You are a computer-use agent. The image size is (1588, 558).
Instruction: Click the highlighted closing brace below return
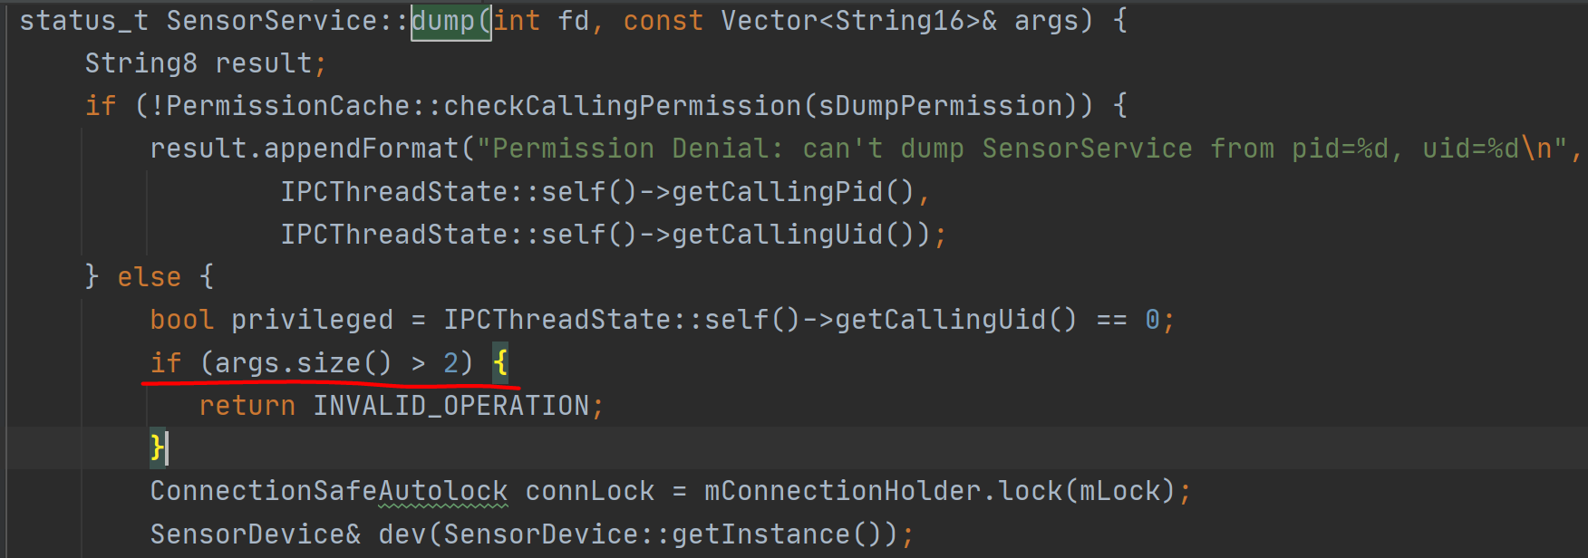[157, 447]
